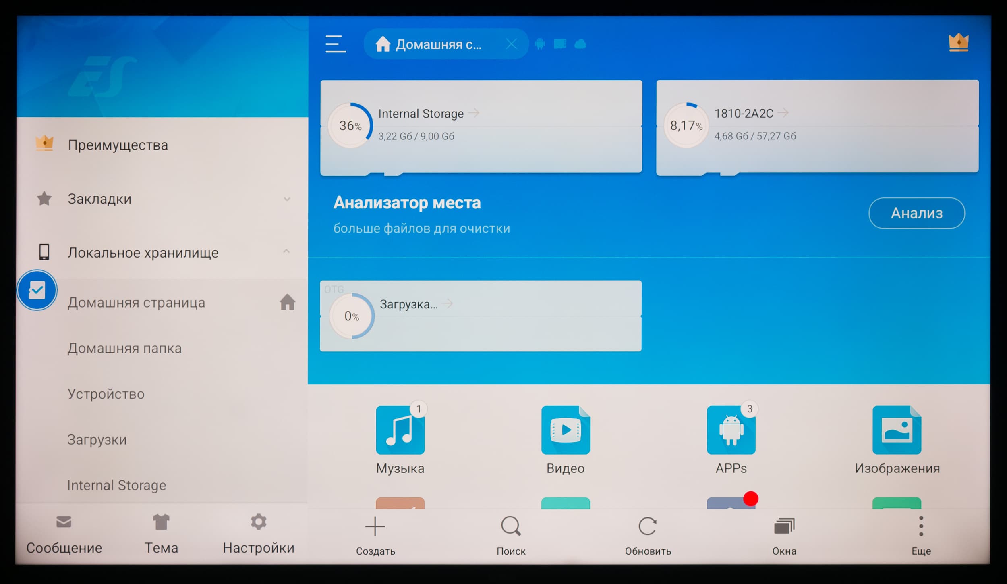Click the premium crown icon top right
1007x584 pixels.
tap(958, 42)
